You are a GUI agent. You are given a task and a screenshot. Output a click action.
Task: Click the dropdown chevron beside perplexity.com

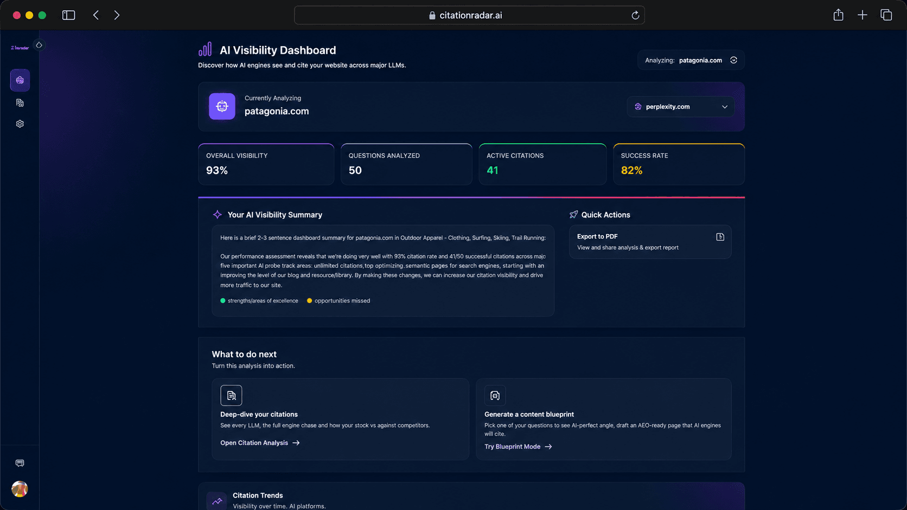[x=725, y=107]
